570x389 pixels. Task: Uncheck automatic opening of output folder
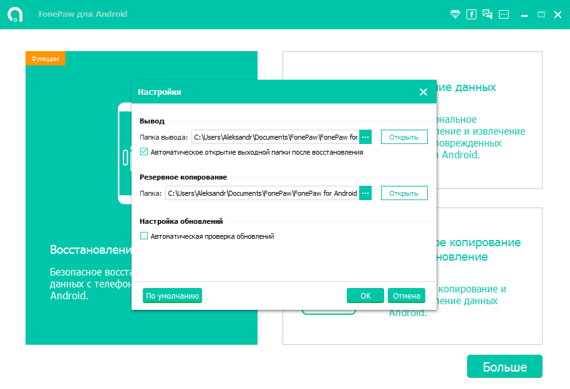pyautogui.click(x=144, y=151)
